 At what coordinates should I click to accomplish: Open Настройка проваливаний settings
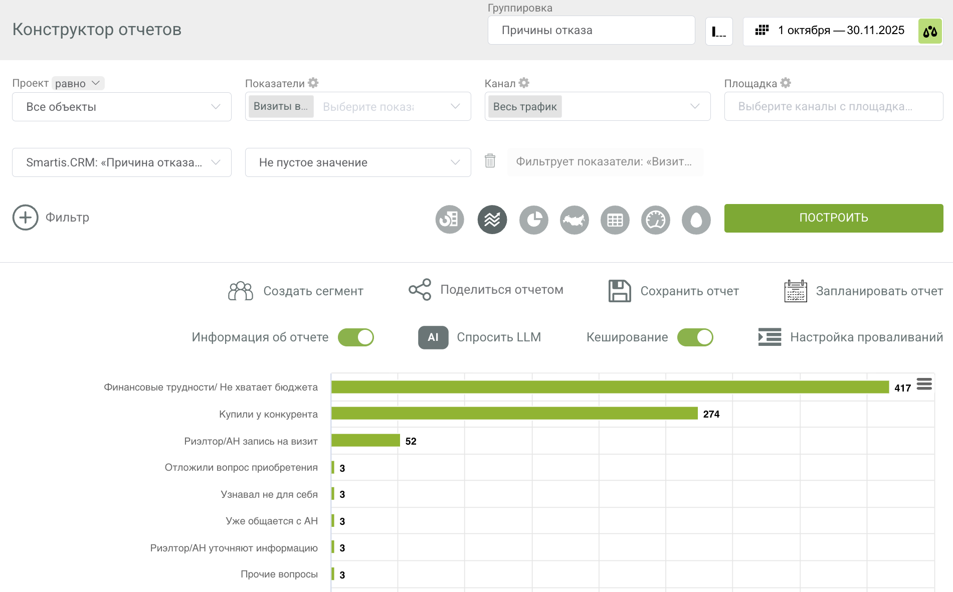(x=851, y=337)
